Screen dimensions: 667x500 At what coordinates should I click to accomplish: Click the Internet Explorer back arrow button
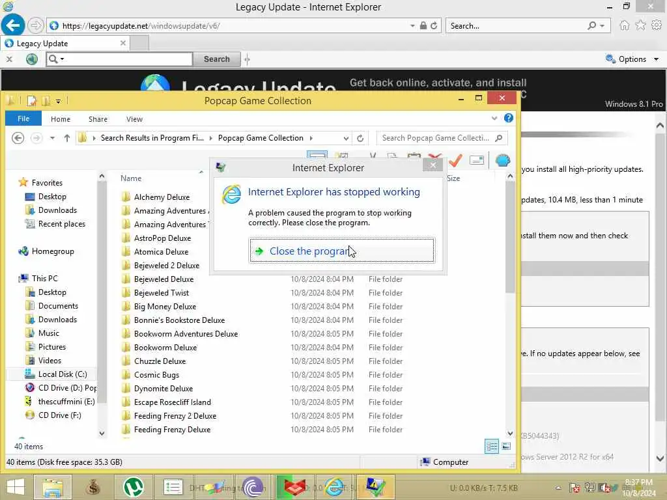[13, 25]
